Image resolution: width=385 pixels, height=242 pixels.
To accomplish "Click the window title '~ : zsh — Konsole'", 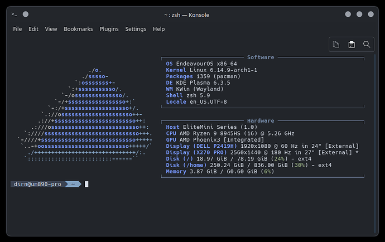I will (x=186, y=15).
